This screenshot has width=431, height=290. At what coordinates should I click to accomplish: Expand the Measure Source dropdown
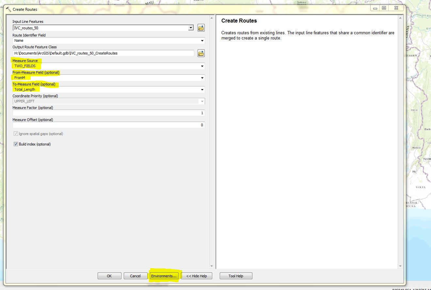(x=202, y=66)
